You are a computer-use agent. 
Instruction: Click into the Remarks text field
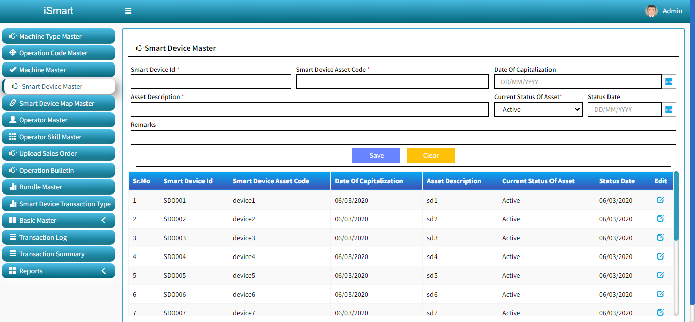403,138
